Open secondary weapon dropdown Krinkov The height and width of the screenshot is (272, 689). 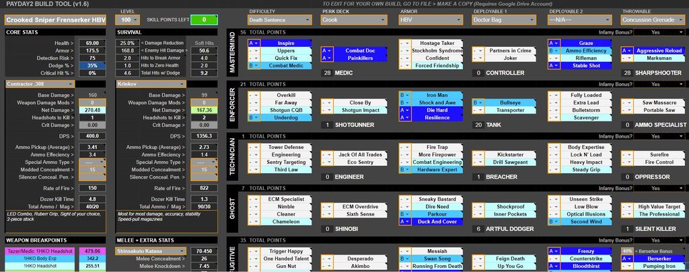151,84
